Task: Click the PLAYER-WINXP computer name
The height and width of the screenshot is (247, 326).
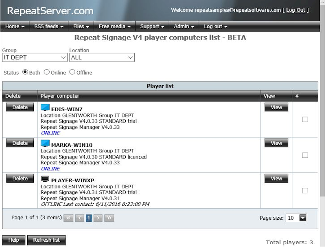Action: pos(72,180)
